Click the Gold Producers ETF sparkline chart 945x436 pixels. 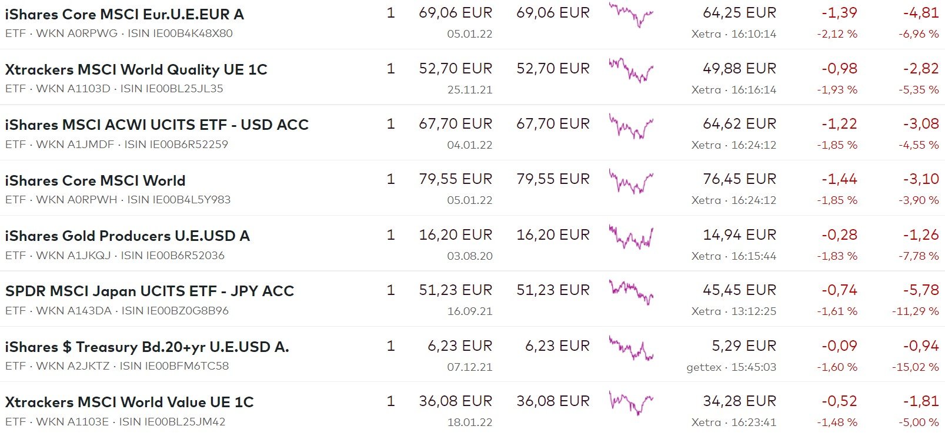[631, 237]
